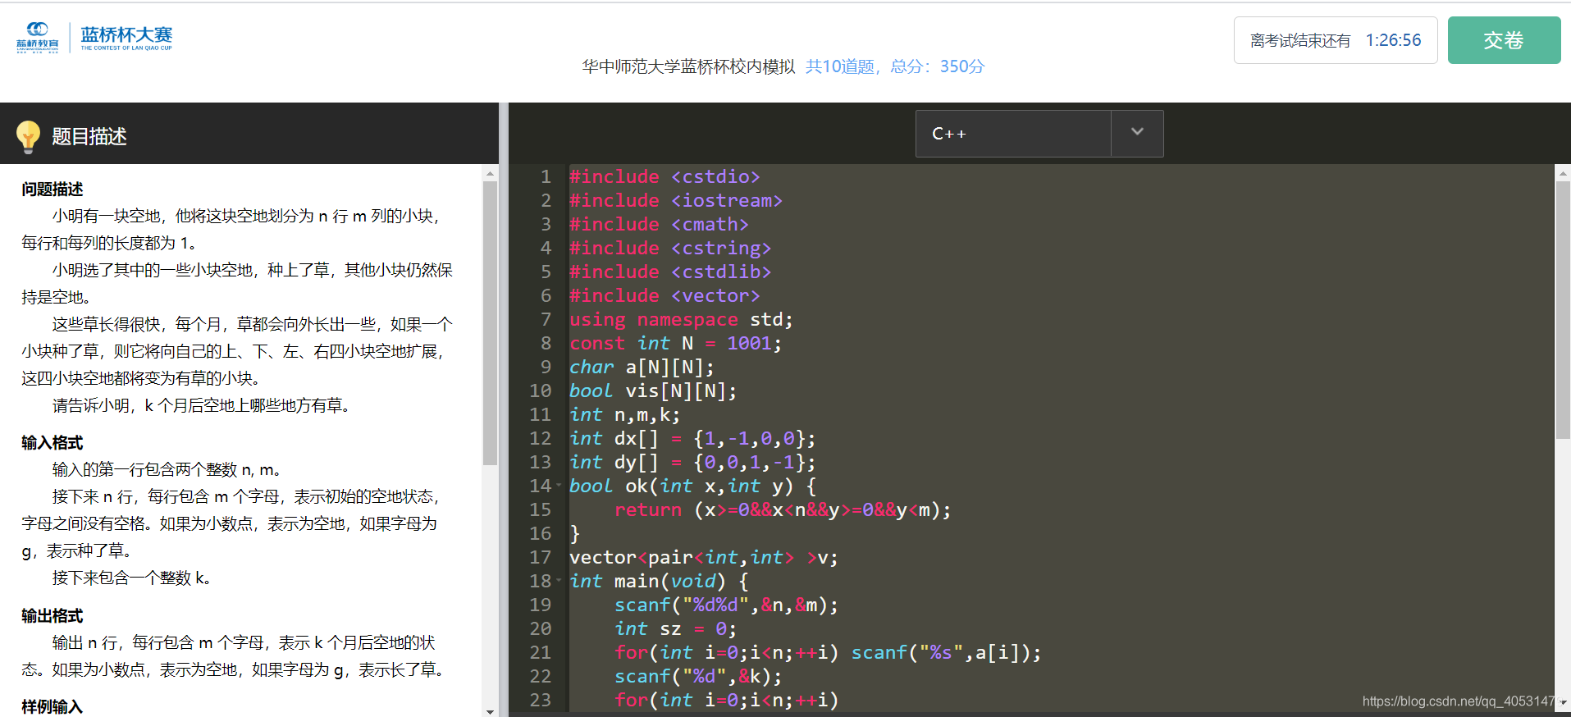This screenshot has height=717, width=1571.
Task: Click the 蓝桥杯大赛 contest logo
Action: point(126,39)
